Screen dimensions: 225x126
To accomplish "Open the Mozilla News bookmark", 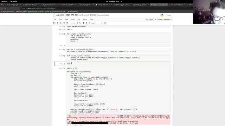I will point(73,12).
